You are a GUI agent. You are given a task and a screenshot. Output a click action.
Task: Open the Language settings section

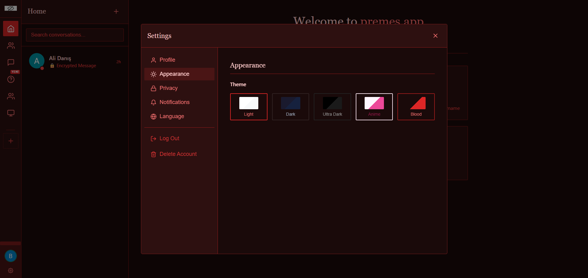(x=172, y=116)
